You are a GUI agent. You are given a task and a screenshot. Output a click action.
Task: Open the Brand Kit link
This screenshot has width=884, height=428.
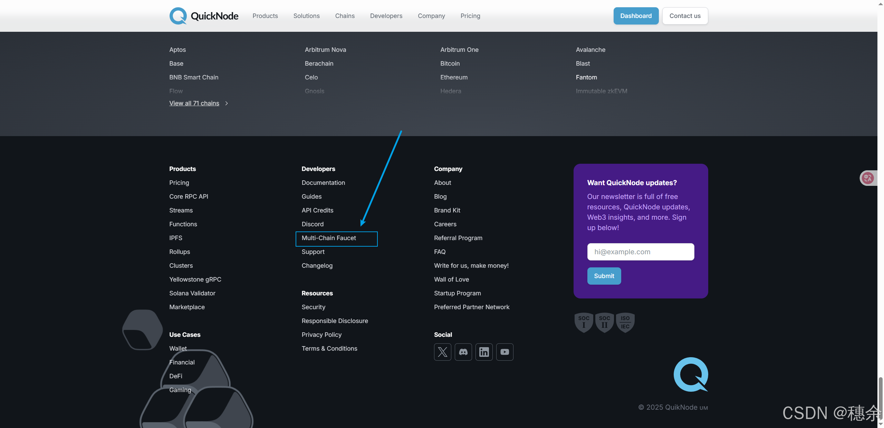click(447, 210)
